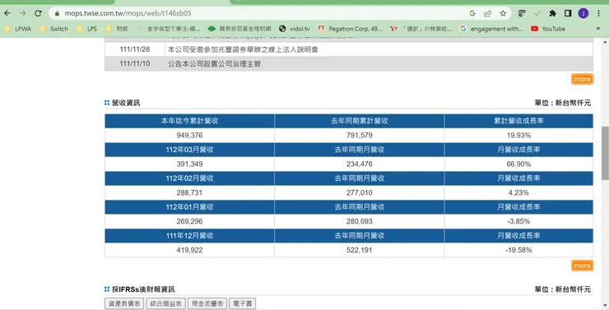Select the value 522,191
609x310 pixels.
pyautogui.click(x=360, y=250)
